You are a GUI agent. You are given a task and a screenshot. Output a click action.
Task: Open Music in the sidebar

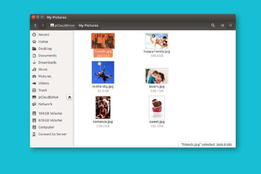tap(52, 70)
